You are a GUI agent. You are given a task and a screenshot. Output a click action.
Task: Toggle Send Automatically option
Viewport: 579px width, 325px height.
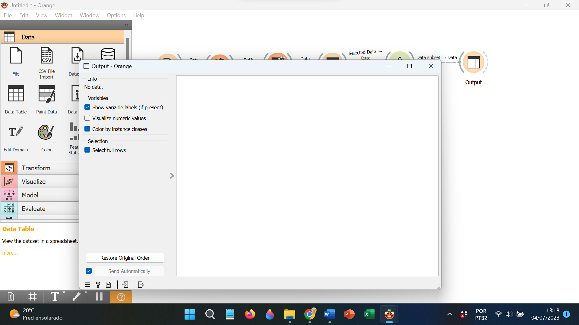point(88,271)
